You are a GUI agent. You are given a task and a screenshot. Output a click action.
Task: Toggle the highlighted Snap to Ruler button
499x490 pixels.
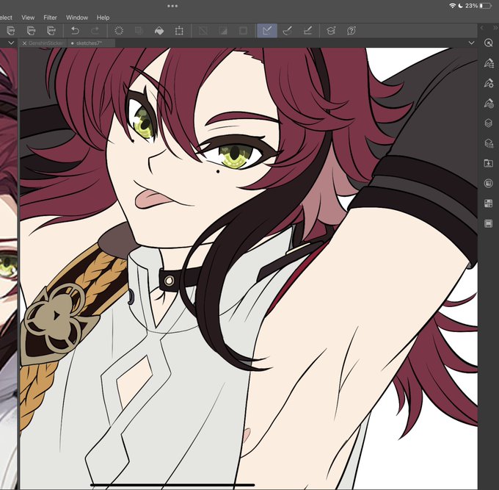pos(267,31)
